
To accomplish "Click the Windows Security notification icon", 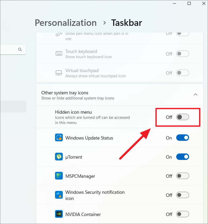I will [59, 195].
